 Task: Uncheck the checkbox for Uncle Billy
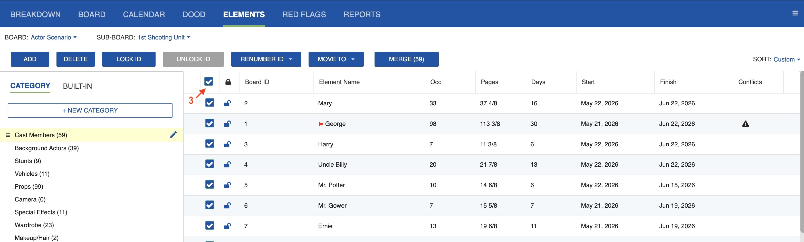click(x=209, y=164)
